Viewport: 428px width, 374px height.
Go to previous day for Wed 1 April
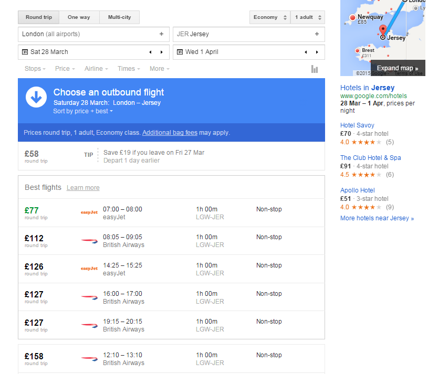click(306, 52)
